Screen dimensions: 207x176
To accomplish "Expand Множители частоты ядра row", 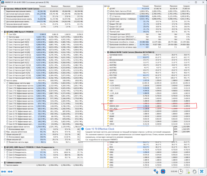I will click(4, 142).
